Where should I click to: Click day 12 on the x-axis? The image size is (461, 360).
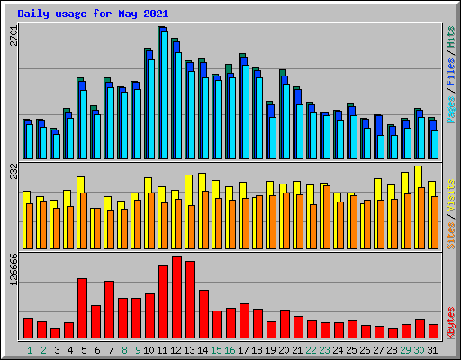click(176, 350)
